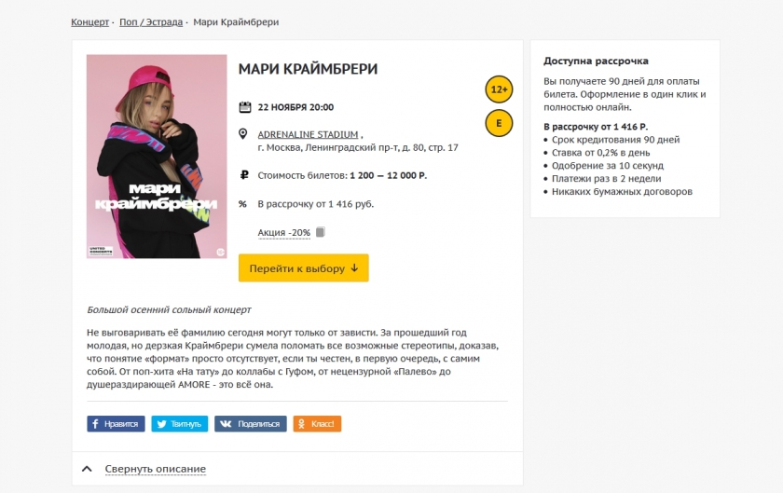
Task: Click the 12+ age rating badge
Action: point(499,90)
